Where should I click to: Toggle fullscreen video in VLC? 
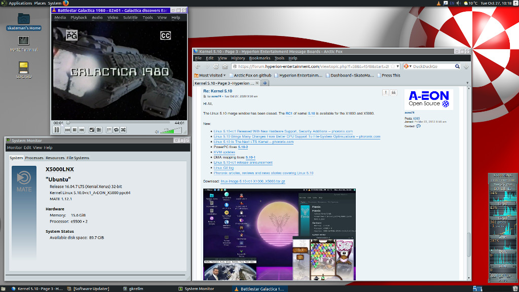(92, 130)
